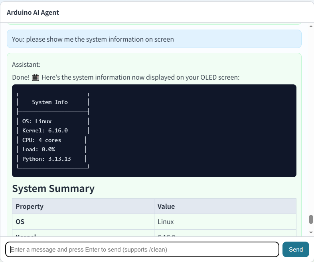Click the Send button
This screenshot has width=314, height=262.
click(296, 249)
